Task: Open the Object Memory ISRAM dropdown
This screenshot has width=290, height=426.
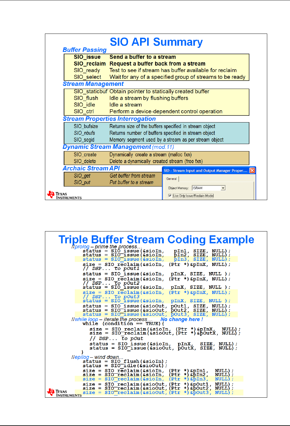Action: pyautogui.click(x=223, y=188)
